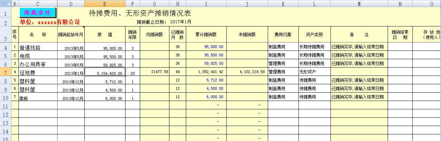Screen dimensions: 441x141
Task: Select the 电缆 name cell
Action: [38, 55]
